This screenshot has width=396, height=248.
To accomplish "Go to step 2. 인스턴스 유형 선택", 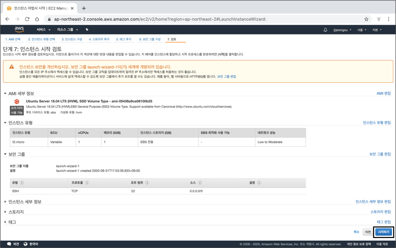I will click(x=42, y=39).
